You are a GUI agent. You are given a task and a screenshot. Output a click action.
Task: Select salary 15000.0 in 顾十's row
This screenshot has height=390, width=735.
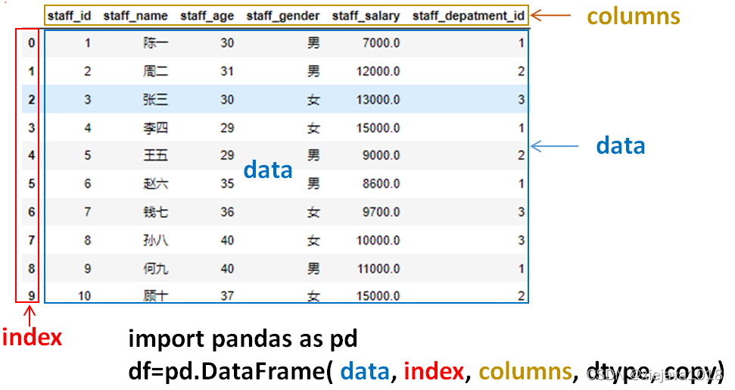(378, 296)
